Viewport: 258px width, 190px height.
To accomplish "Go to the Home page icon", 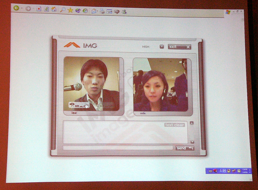I will [x=54, y=9].
